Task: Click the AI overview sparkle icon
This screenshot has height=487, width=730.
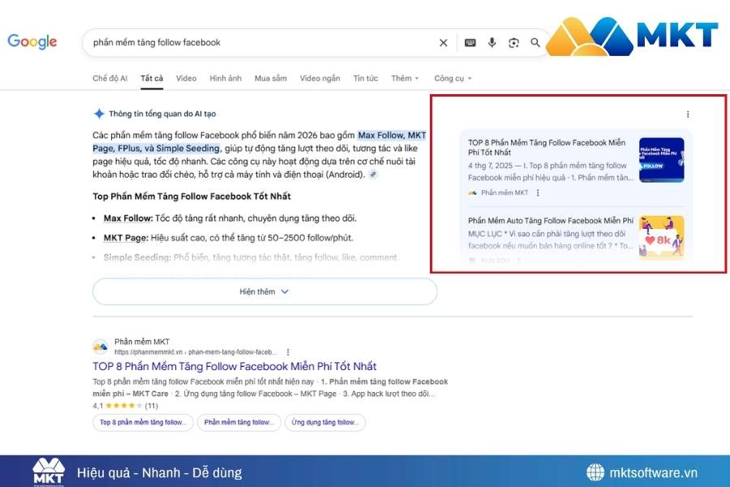Action: [x=100, y=114]
